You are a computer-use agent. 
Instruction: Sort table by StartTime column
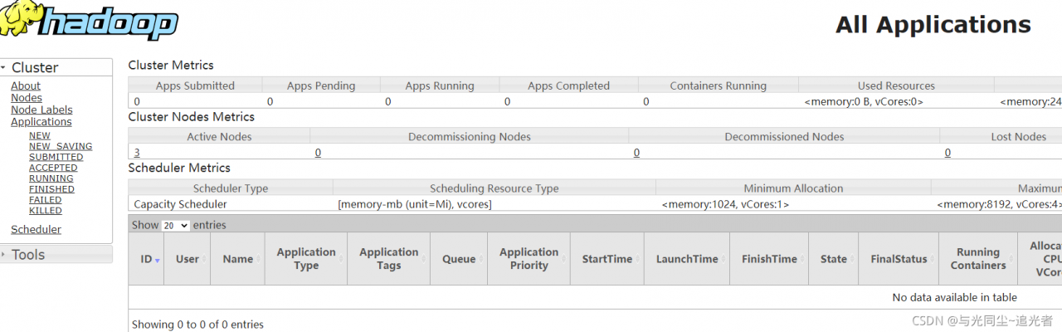coord(607,259)
